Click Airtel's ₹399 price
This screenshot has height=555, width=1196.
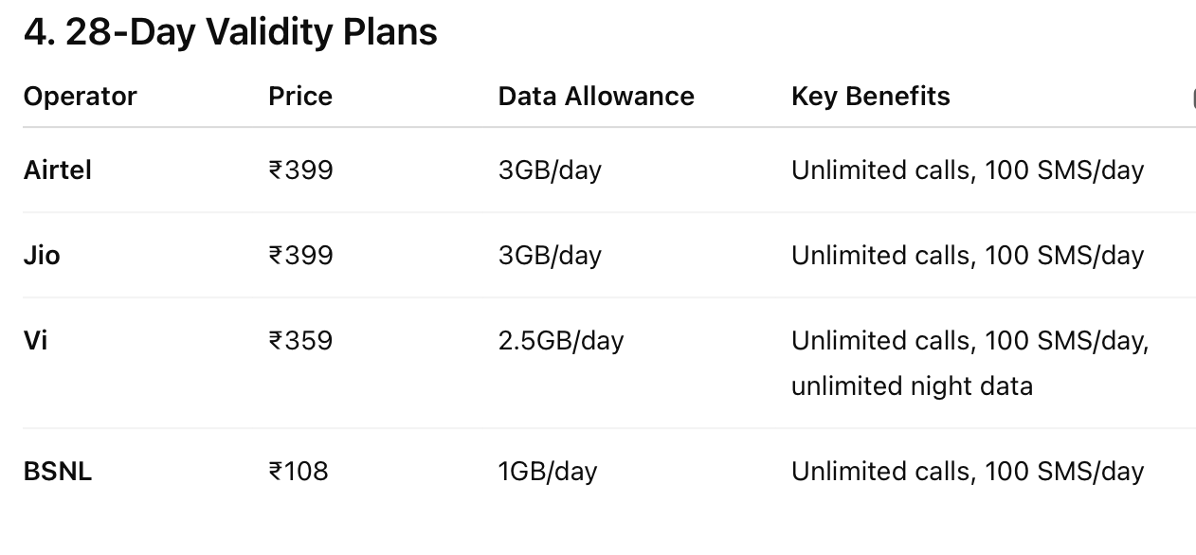300,170
